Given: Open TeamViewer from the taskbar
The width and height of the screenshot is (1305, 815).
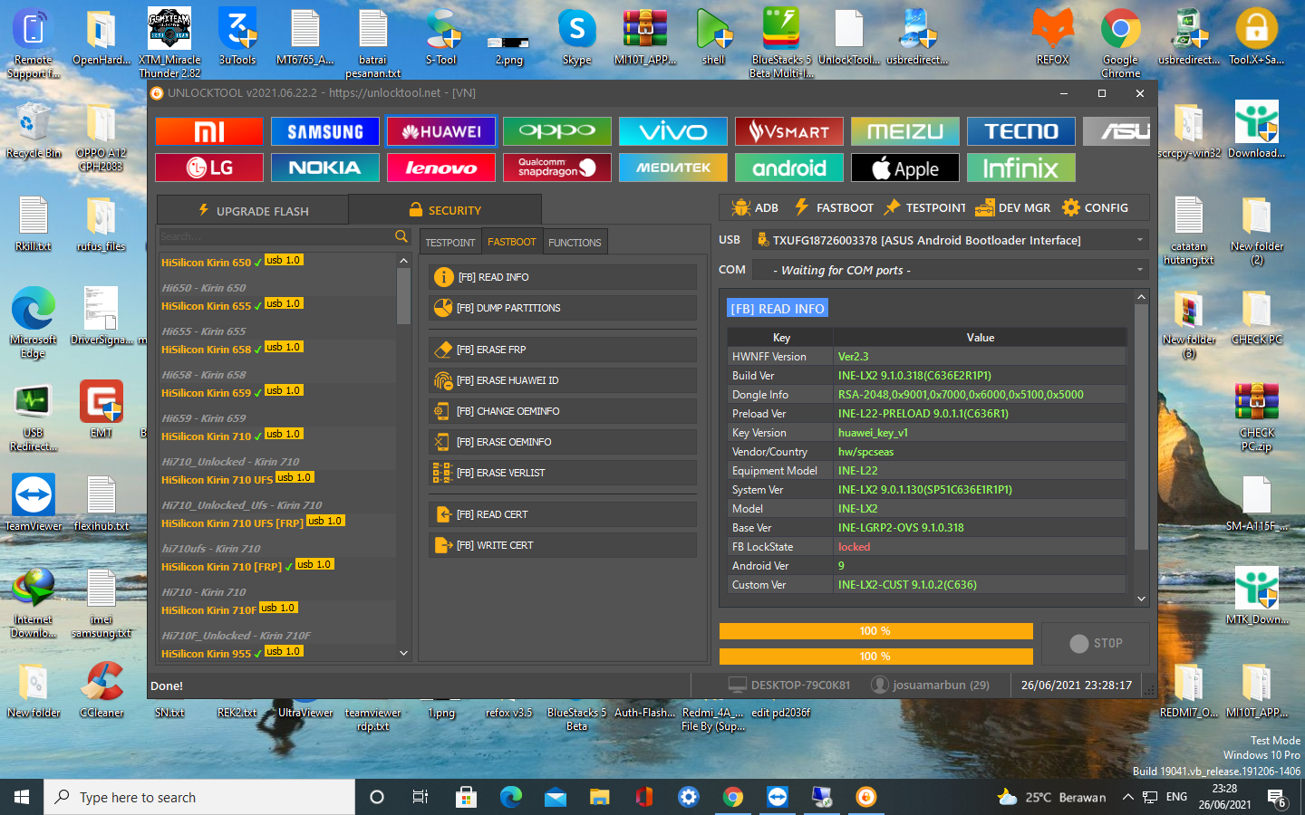Looking at the screenshot, I should pyautogui.click(x=778, y=797).
